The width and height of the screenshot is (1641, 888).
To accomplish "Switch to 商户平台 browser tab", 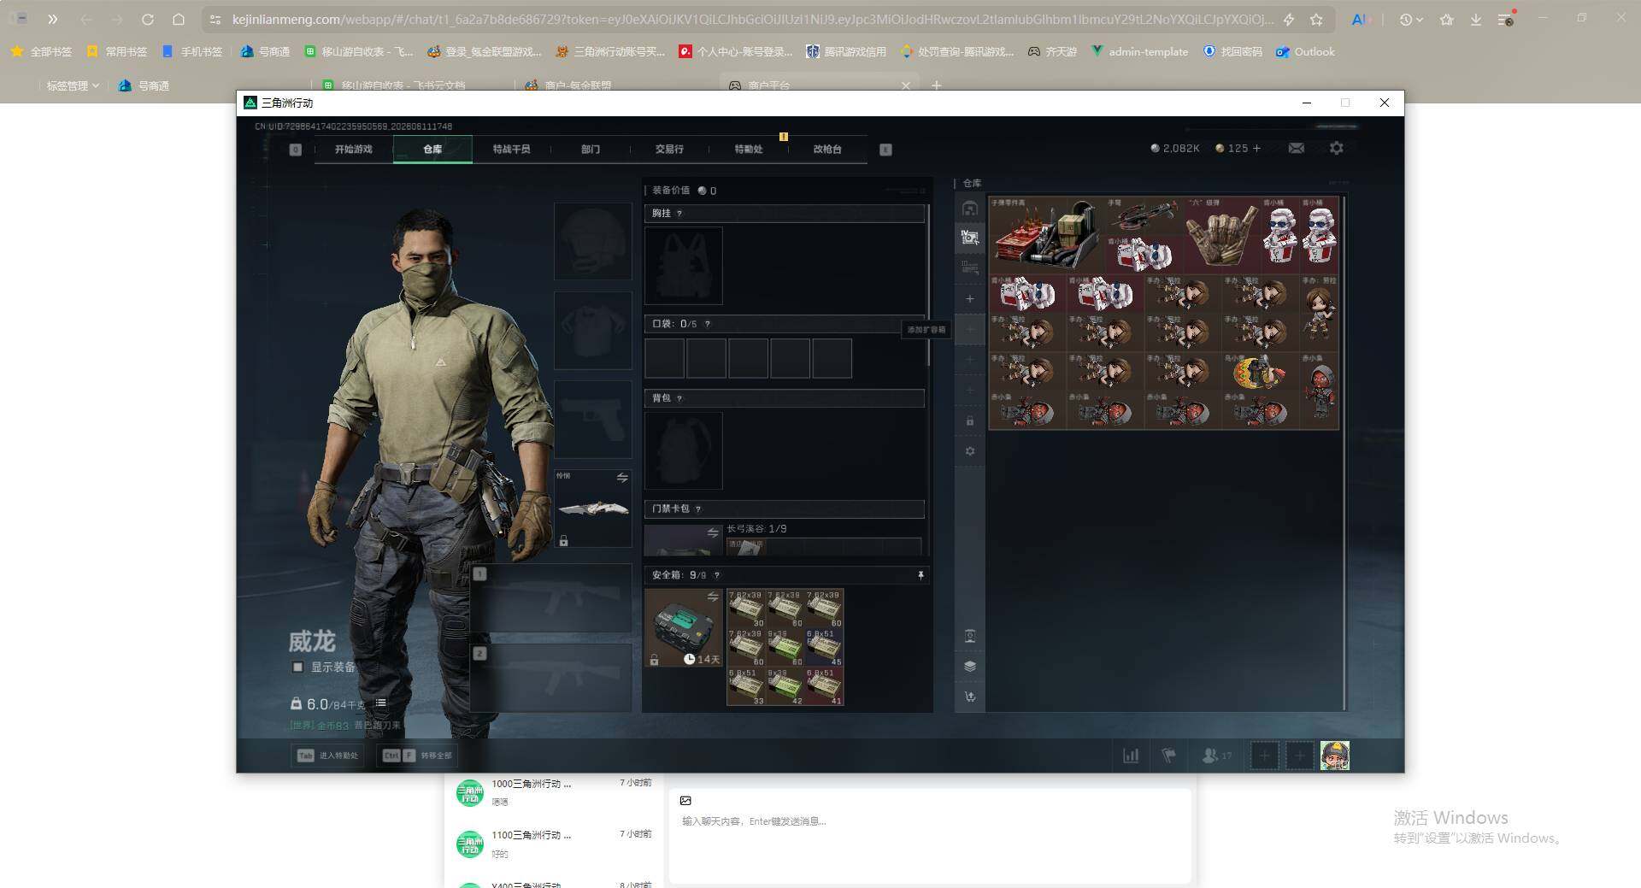I will [x=818, y=85].
